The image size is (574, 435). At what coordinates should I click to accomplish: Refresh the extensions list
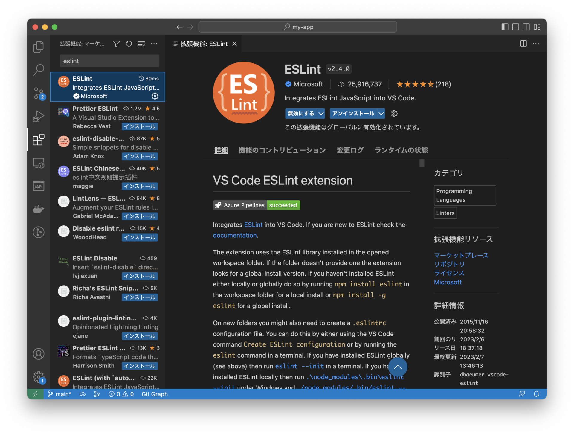tap(129, 44)
